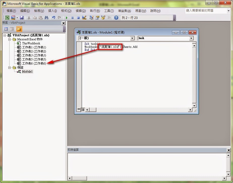
Task: Click the View Microsoft Excel toolbar icon
Action: pos(7,18)
